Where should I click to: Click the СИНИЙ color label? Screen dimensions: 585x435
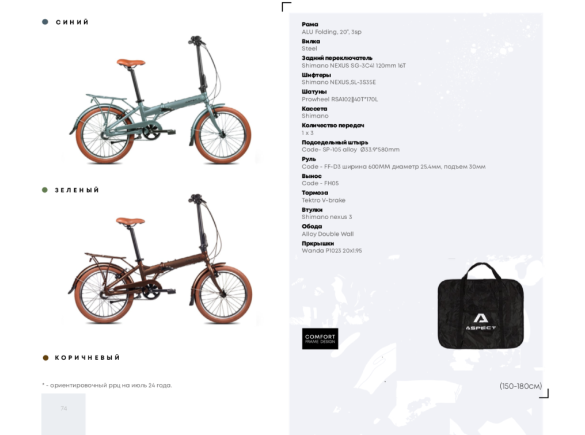73,22
